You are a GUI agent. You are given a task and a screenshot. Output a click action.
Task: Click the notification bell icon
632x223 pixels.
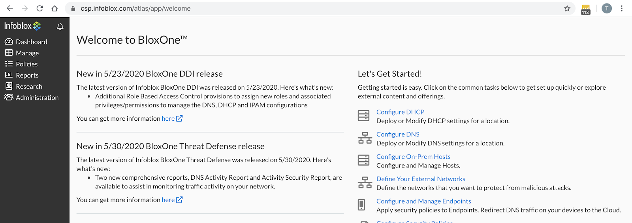[x=60, y=26]
